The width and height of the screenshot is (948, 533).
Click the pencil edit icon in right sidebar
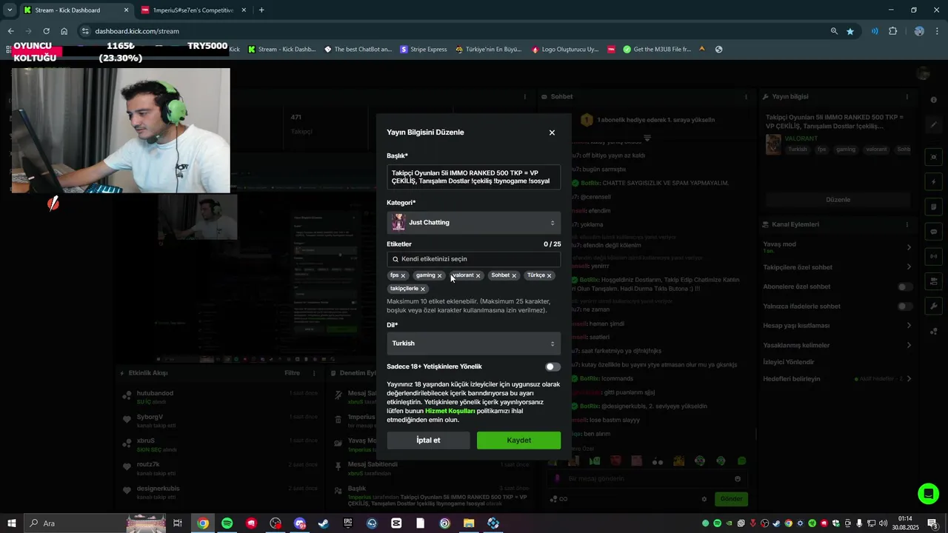[x=933, y=124]
